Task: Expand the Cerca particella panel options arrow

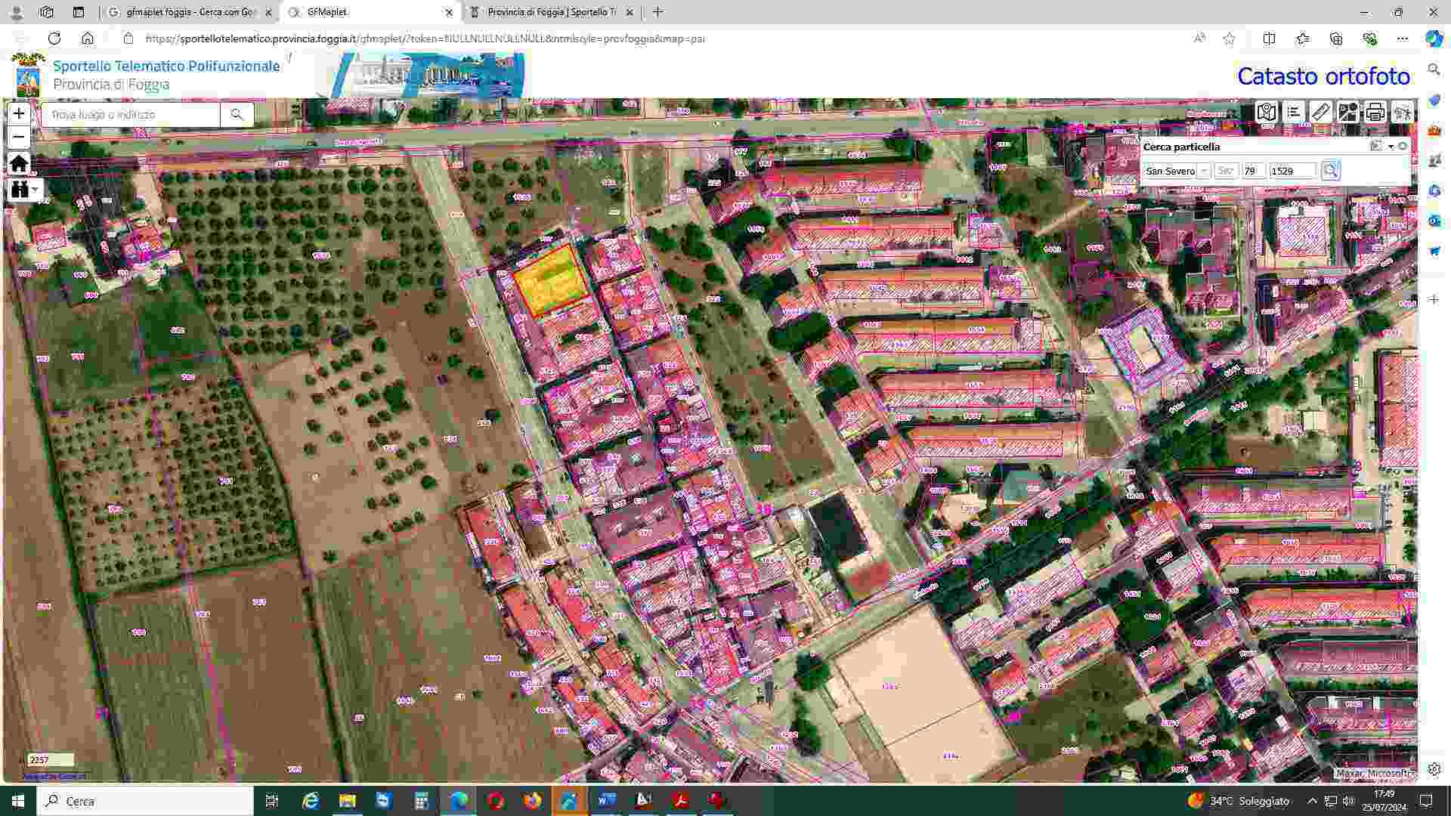Action: click(x=1391, y=147)
